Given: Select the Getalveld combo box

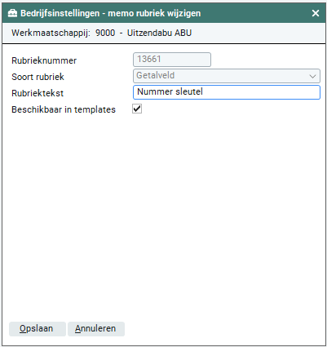Looking at the screenshot, I should coord(227,76).
